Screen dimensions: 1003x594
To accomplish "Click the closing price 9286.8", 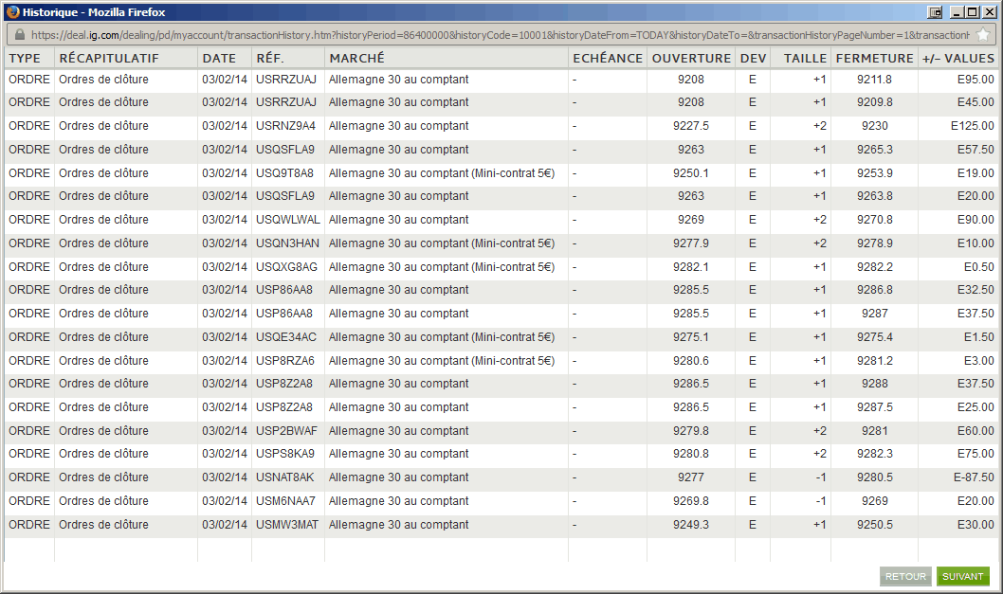I will pos(874,290).
